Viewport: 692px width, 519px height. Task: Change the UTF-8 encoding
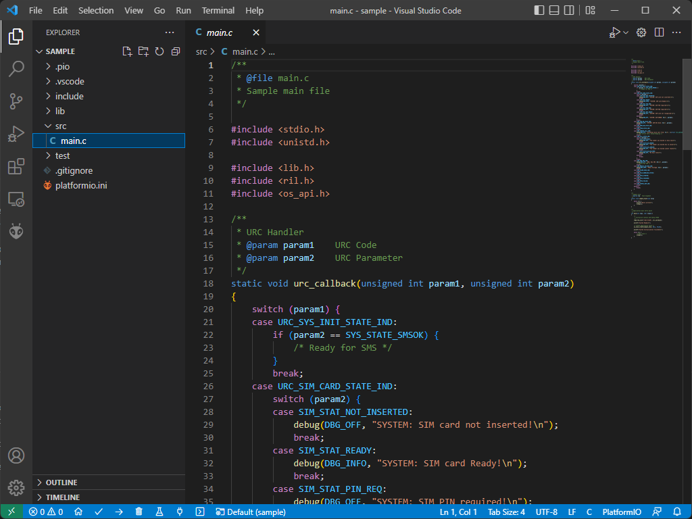click(x=546, y=512)
